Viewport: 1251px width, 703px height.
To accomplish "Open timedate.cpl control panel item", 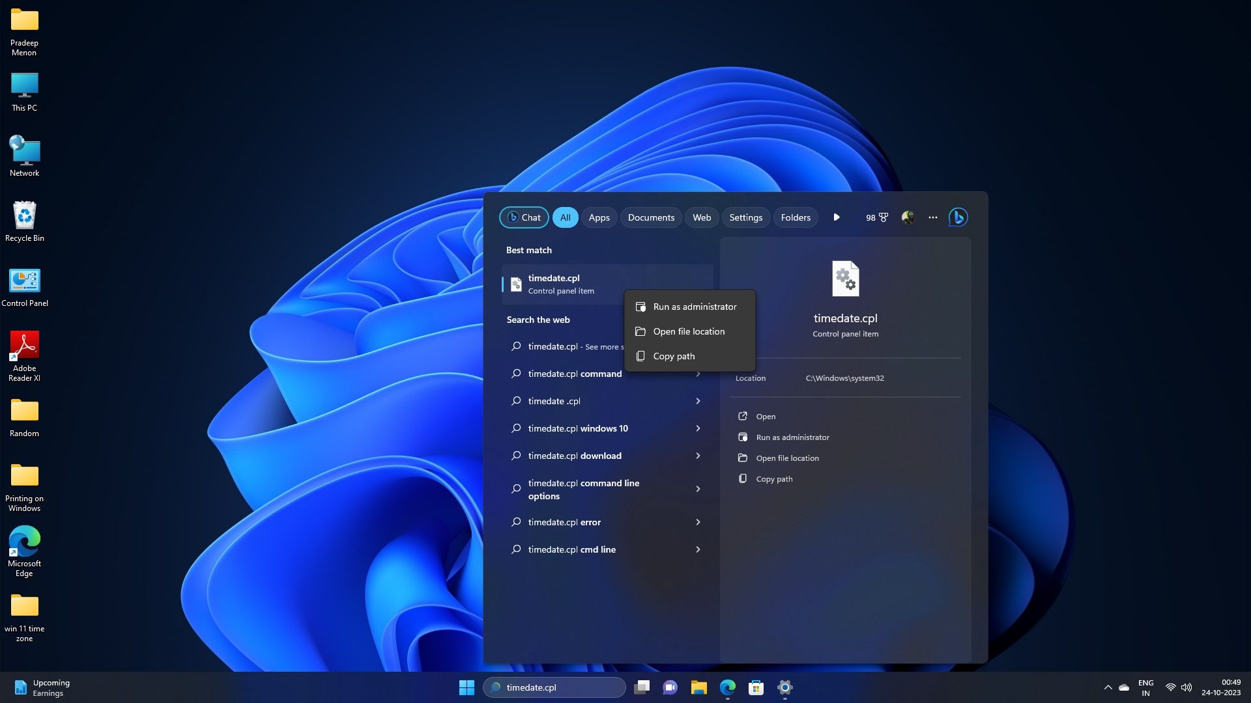I will pyautogui.click(x=765, y=415).
